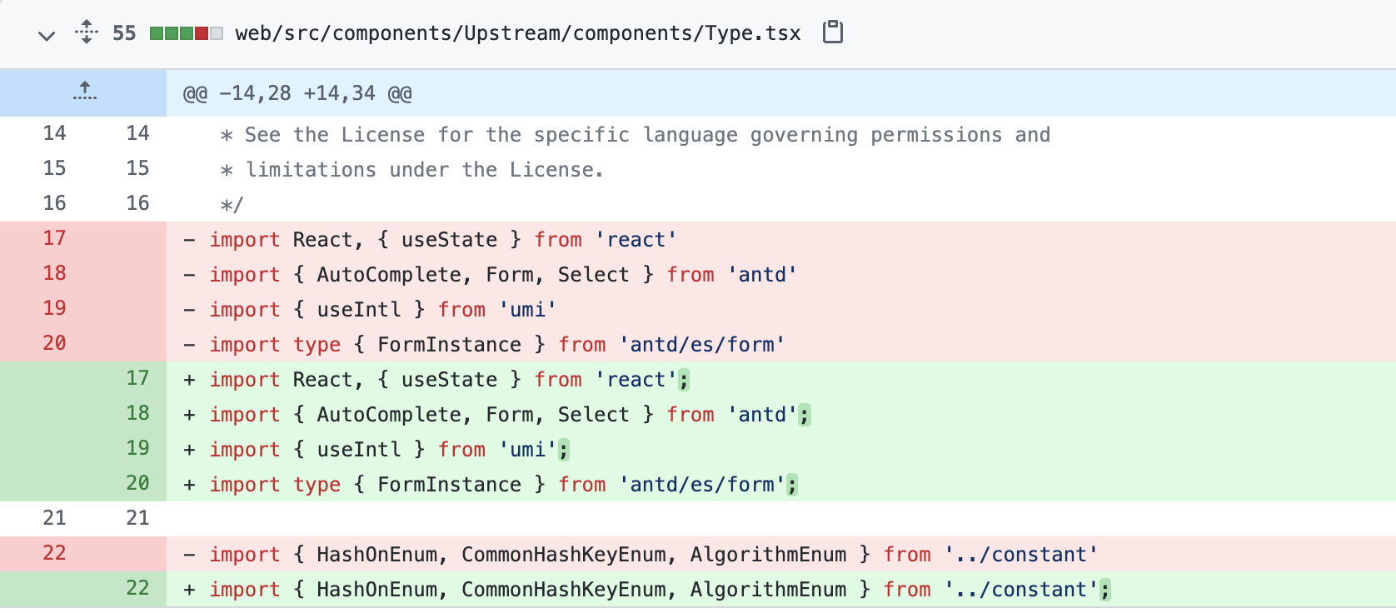
Task: Click removed 'import React' line without semicolon
Action: 781,239
